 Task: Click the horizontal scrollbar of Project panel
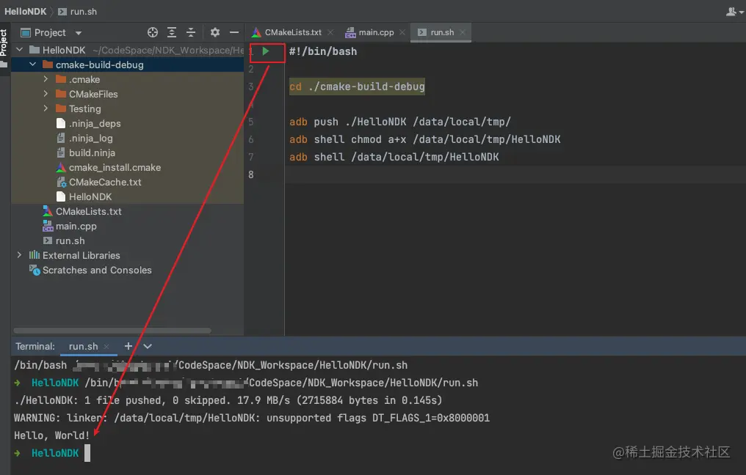(x=112, y=331)
